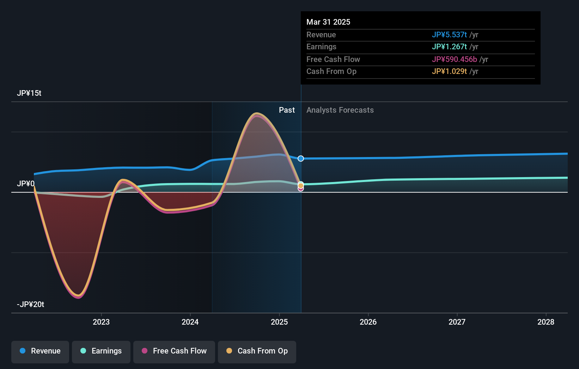Screen dimensions: 579x369
Task: Toggle the Earnings series legend button
Action: click(101, 352)
